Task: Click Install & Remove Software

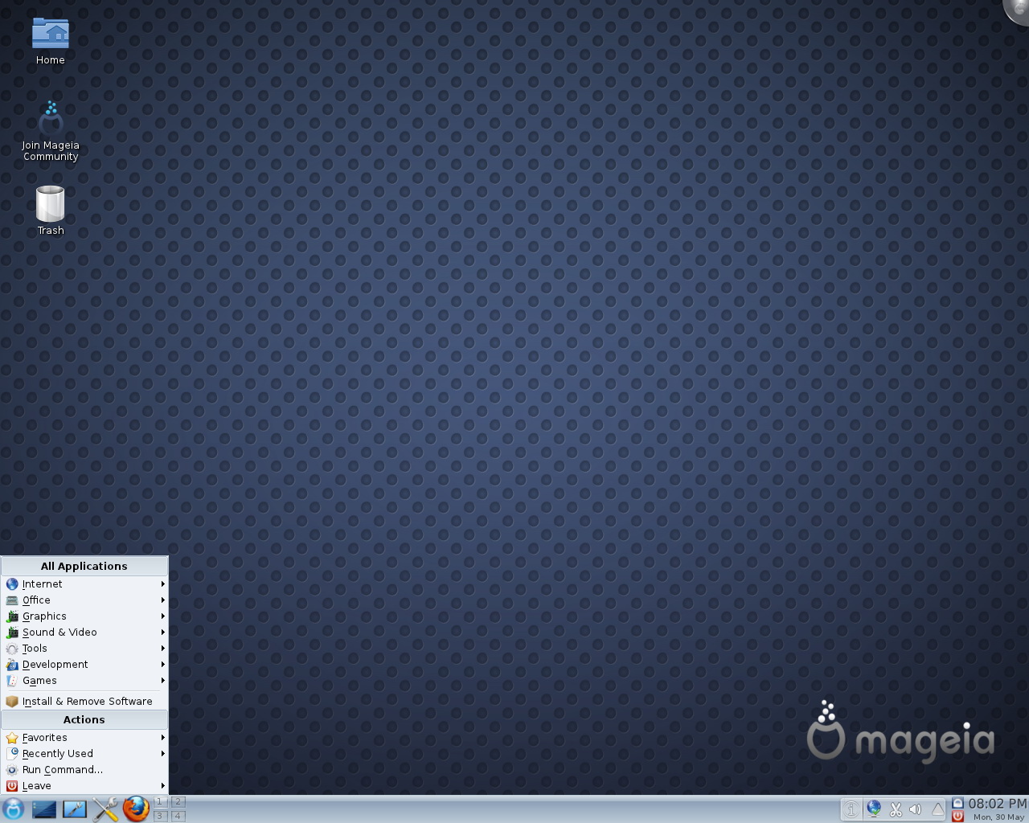Action: [x=87, y=702]
